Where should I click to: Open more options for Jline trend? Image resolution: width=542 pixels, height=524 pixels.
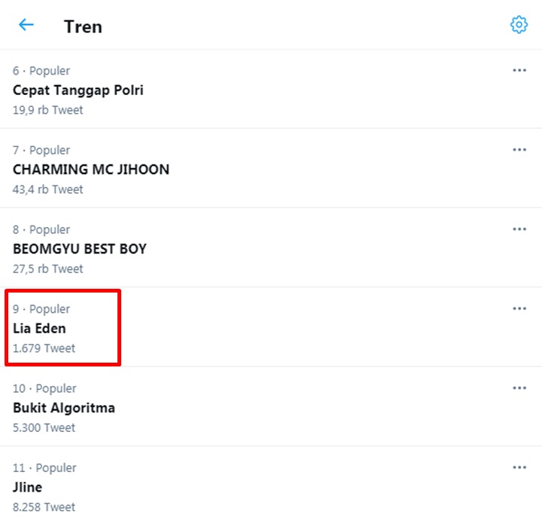519,467
